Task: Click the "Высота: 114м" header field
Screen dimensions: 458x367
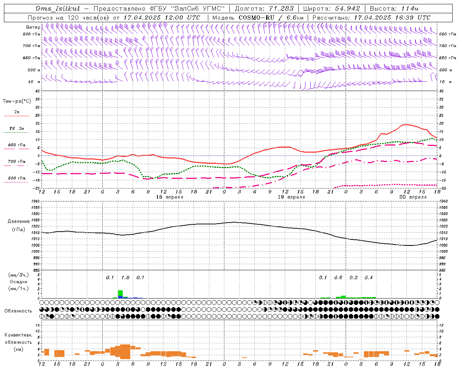Action: click(x=394, y=9)
